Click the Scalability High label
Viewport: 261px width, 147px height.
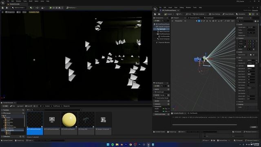coord(34,12)
